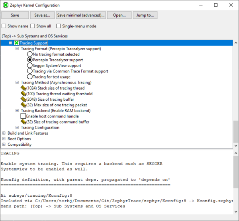
Task: Select Tracing for test usage radio
Action: coord(30,77)
